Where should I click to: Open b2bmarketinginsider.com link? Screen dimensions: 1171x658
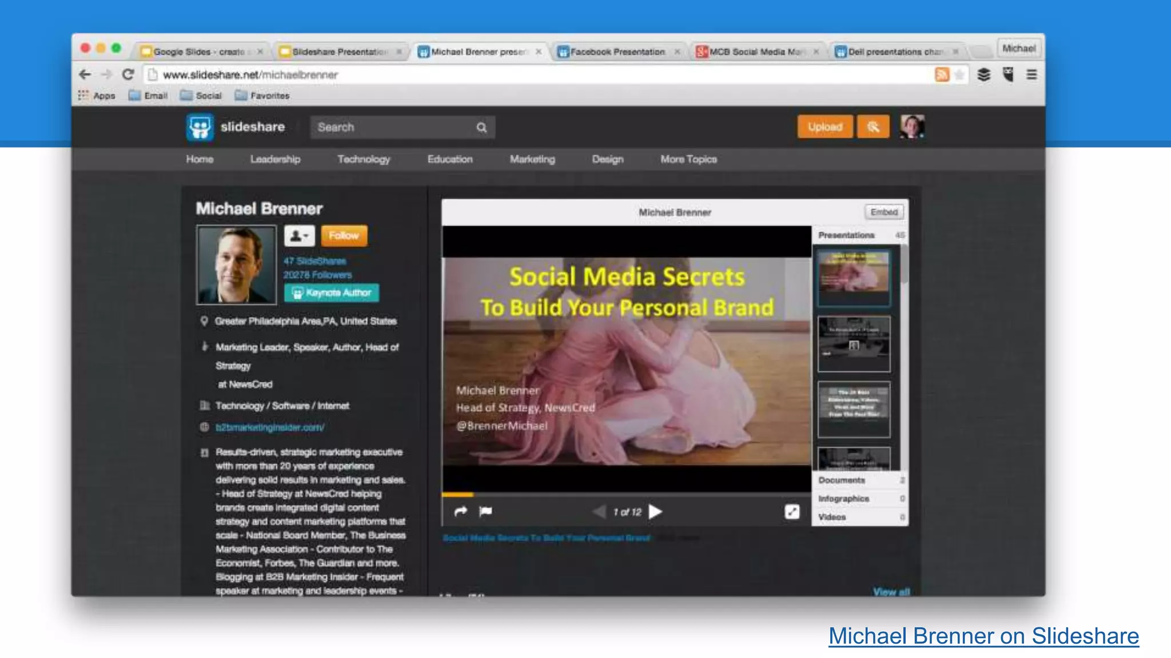tap(269, 427)
